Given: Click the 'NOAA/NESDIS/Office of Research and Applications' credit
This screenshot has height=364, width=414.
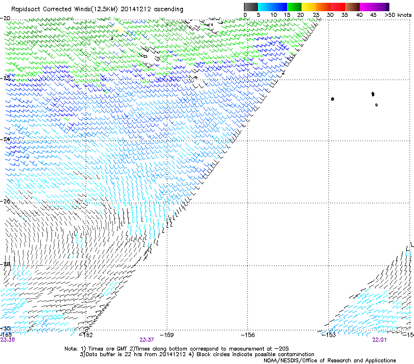Looking at the screenshot, I should tap(330, 361).
